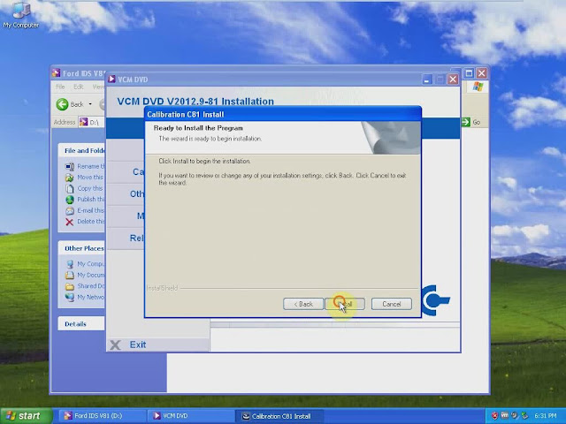The height and width of the screenshot is (424, 566).
Task: Switch to Calibration C81 Install taskbar button
Action: (x=279, y=416)
